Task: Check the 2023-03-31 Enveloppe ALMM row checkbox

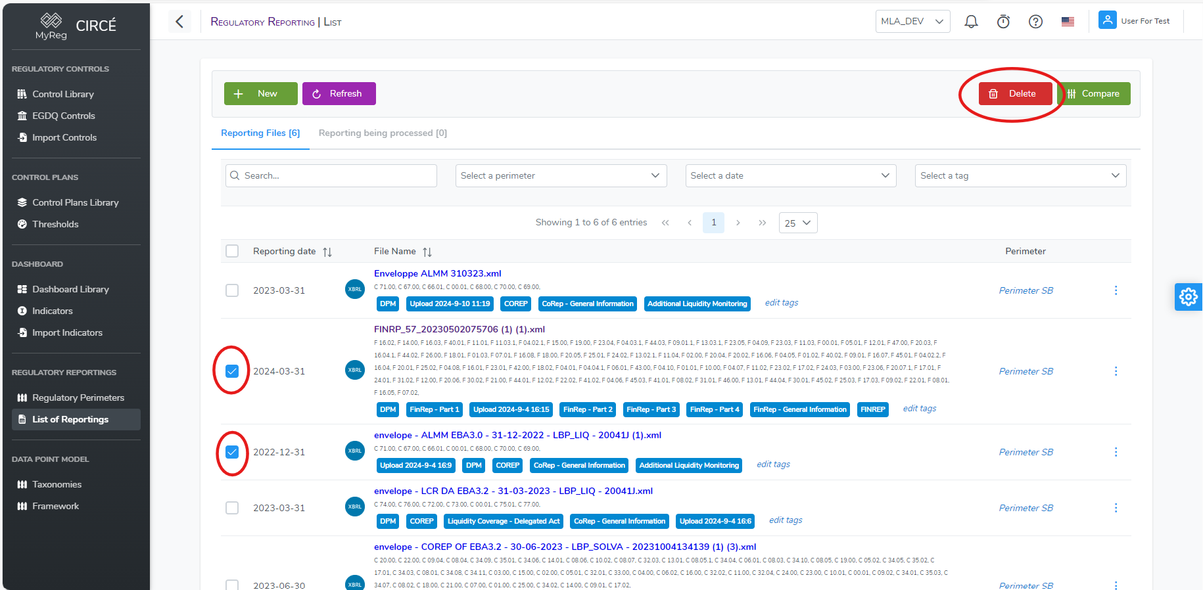Action: pos(232,290)
